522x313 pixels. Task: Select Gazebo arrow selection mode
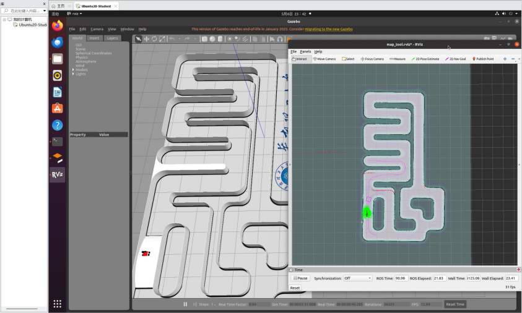pyautogui.click(x=138, y=38)
